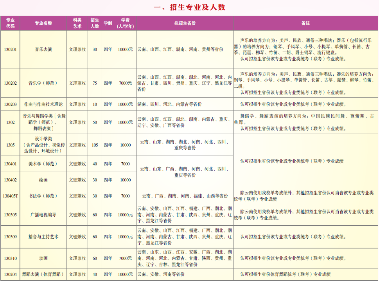Select the 设计学类 major name cell
The height and width of the screenshot is (281, 379).
point(43,145)
